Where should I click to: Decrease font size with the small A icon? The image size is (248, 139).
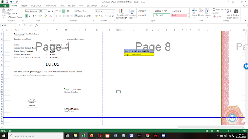[x=52, y=11]
